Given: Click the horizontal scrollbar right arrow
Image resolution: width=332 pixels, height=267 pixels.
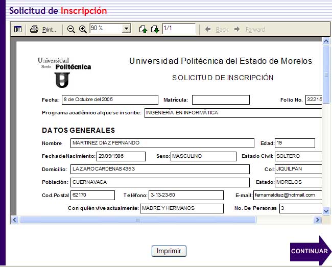Looking at the screenshot, I should (318, 220).
